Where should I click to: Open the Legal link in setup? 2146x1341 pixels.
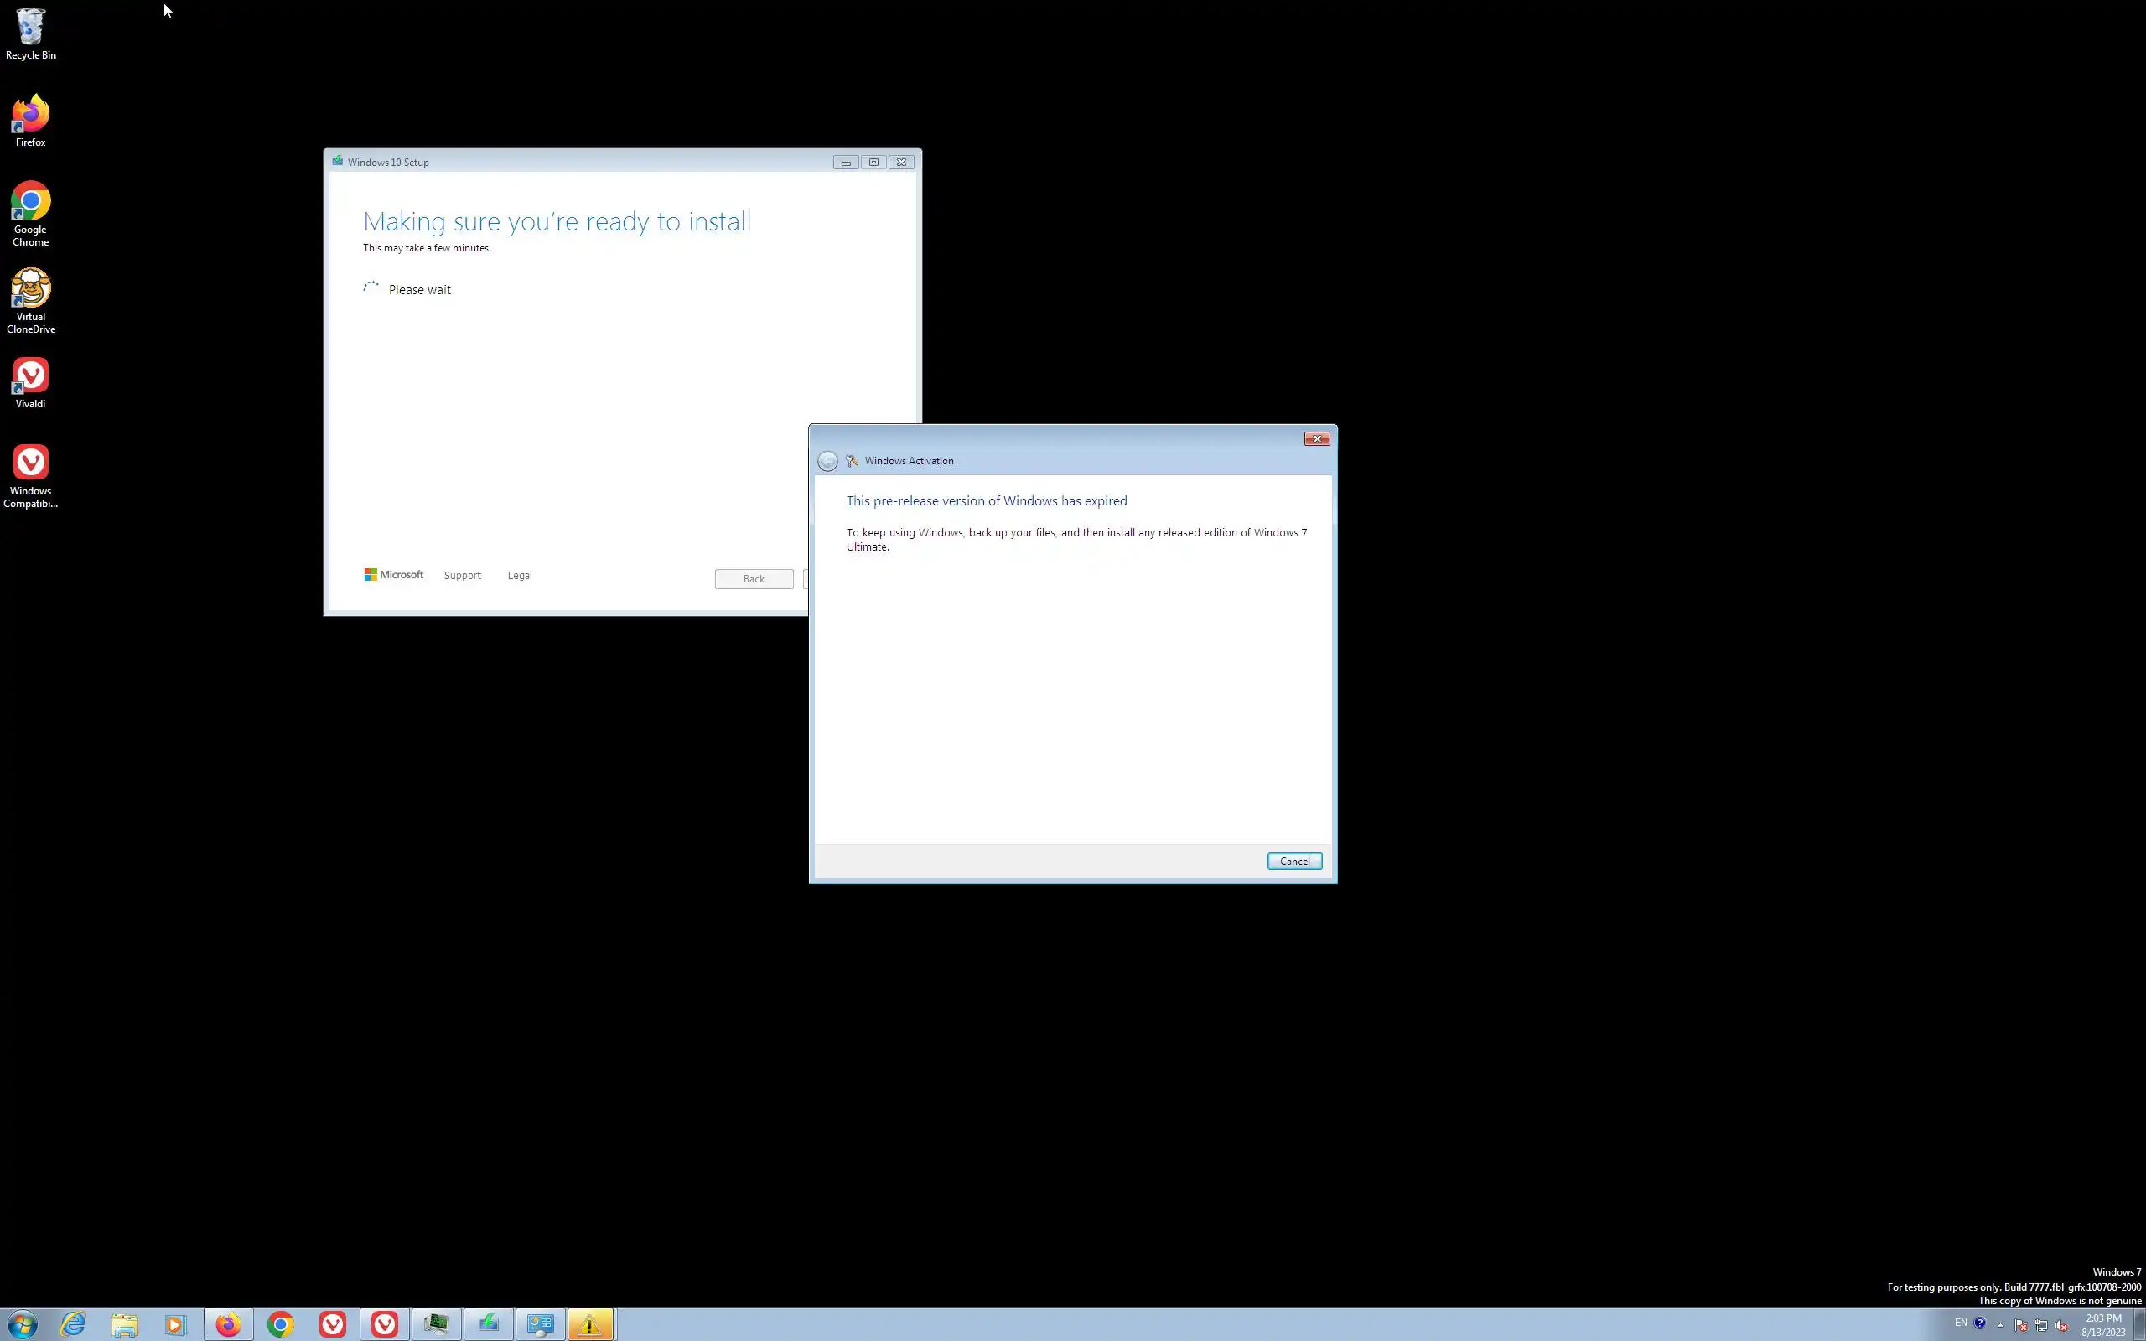click(520, 576)
